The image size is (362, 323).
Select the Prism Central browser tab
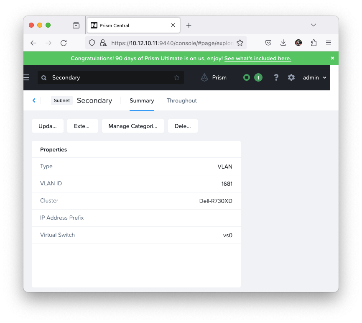click(133, 25)
